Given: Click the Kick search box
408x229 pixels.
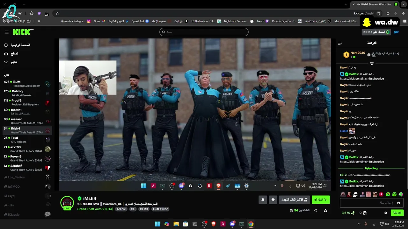Looking at the screenshot, I should click(x=204, y=32).
